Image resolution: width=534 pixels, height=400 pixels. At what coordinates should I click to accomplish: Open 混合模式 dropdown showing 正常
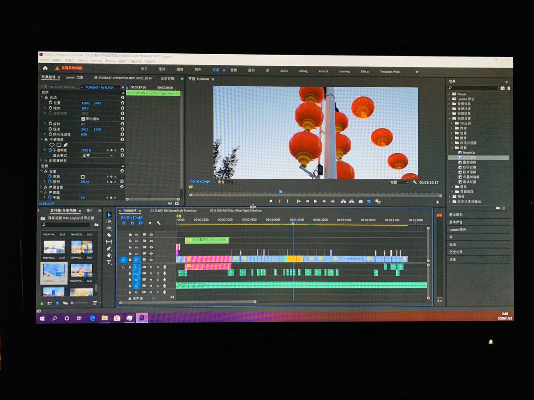coord(97,156)
